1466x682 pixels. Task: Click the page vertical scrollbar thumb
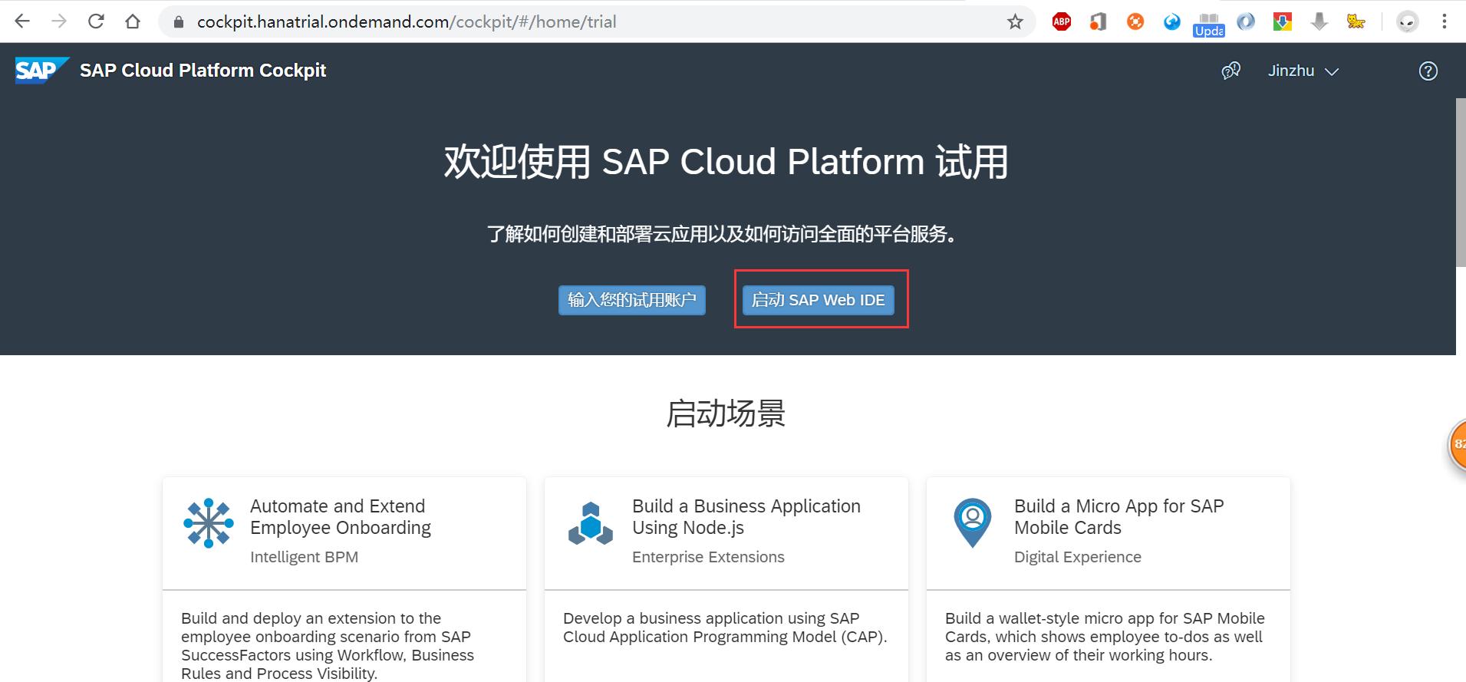pos(1461,183)
